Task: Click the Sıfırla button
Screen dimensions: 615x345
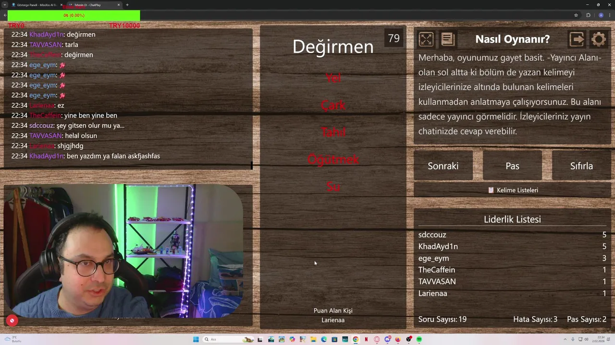Action: coord(581,166)
